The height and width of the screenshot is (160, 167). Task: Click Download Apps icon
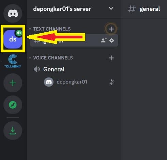click(x=13, y=130)
